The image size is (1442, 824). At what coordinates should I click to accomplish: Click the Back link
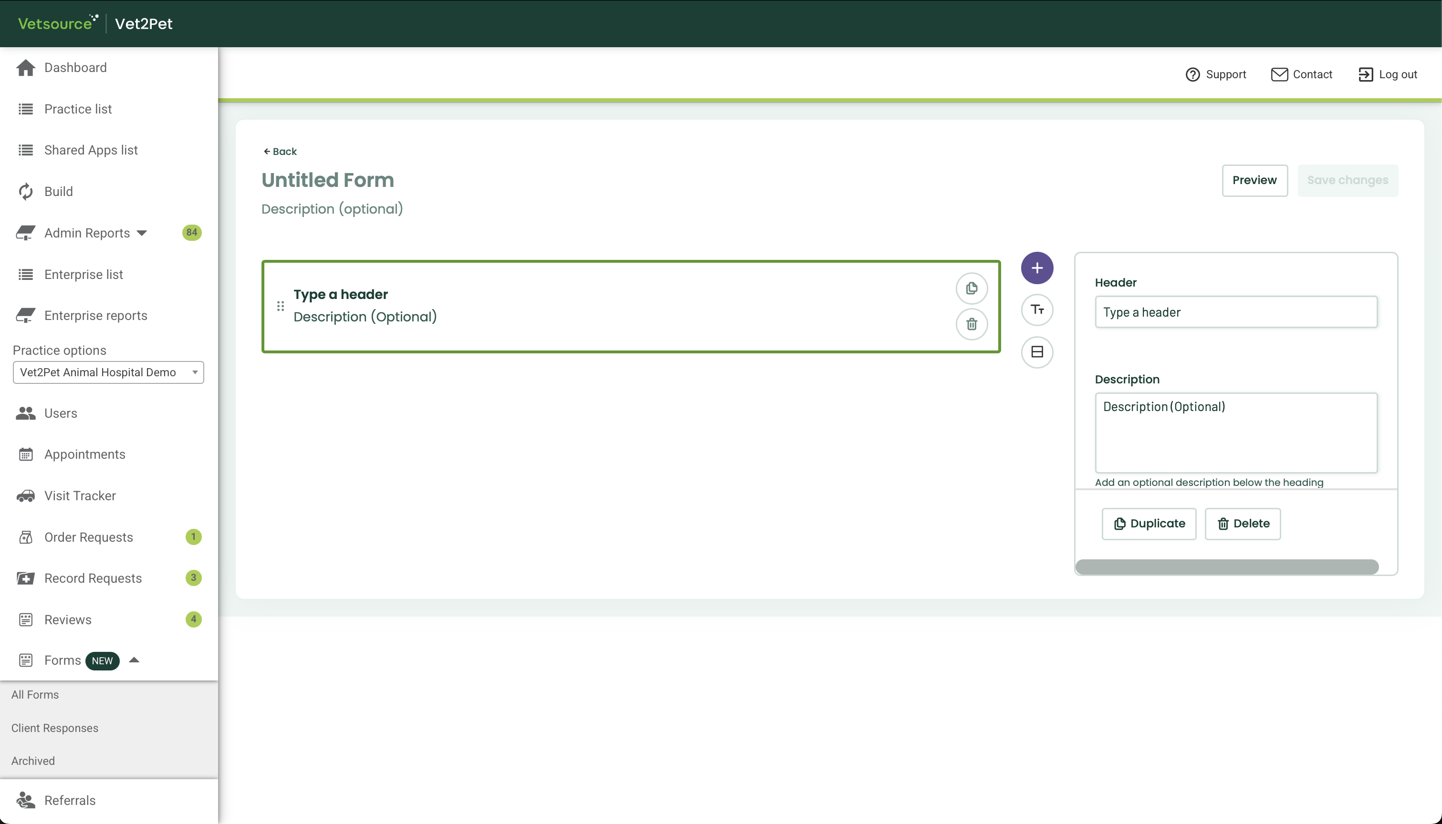[280, 151]
